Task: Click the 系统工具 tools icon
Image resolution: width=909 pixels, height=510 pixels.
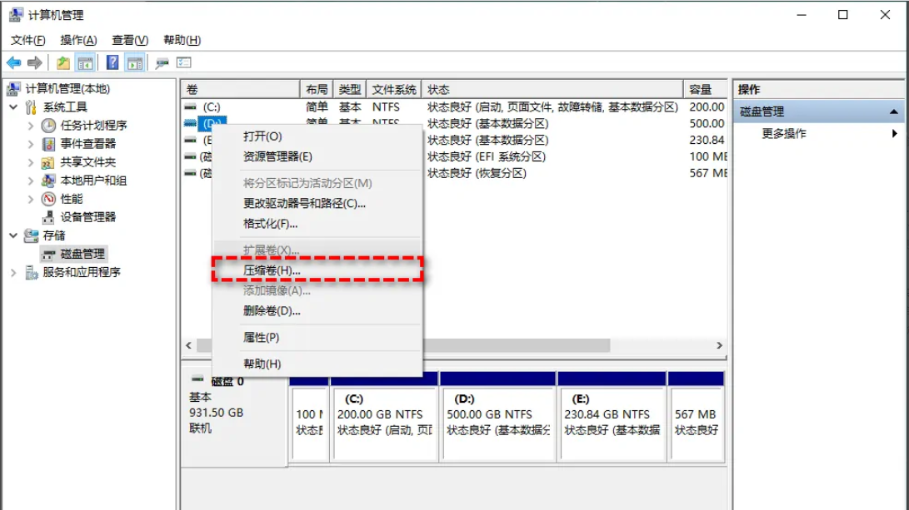Action: pos(31,107)
